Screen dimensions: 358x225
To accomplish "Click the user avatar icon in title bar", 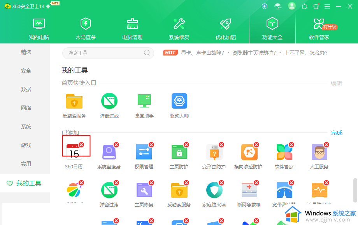I will pos(291,6).
